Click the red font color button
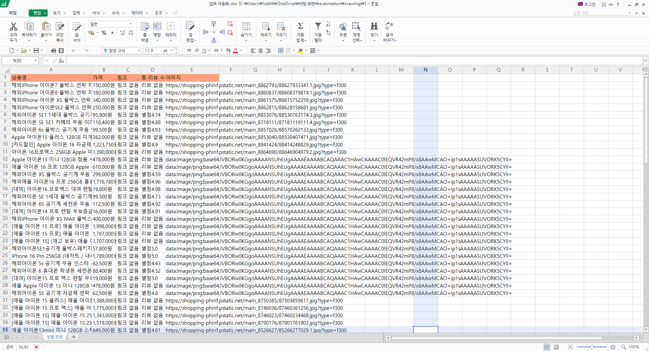This screenshot has height=351, width=649. pyautogui.click(x=236, y=51)
